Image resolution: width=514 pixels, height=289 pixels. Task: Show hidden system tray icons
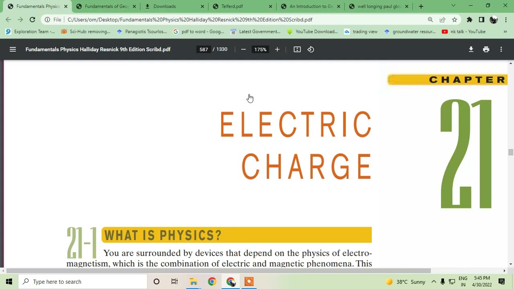(434, 281)
